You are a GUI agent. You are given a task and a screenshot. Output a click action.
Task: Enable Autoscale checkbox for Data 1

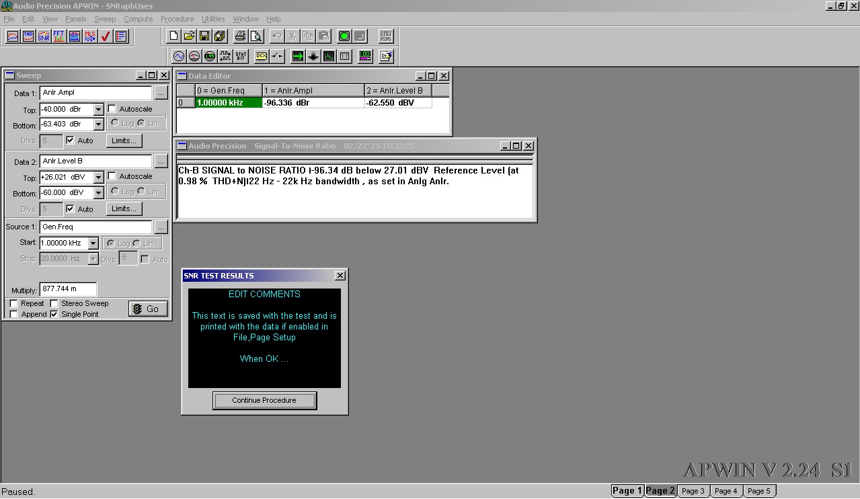[x=112, y=109]
